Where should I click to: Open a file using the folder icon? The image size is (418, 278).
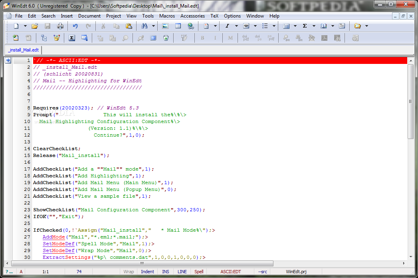pos(35,26)
